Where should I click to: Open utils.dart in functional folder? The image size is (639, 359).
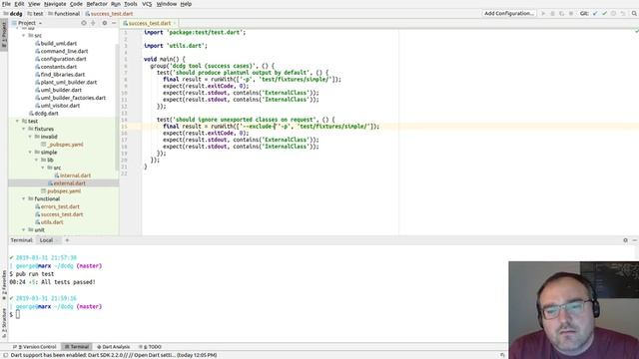(49, 221)
